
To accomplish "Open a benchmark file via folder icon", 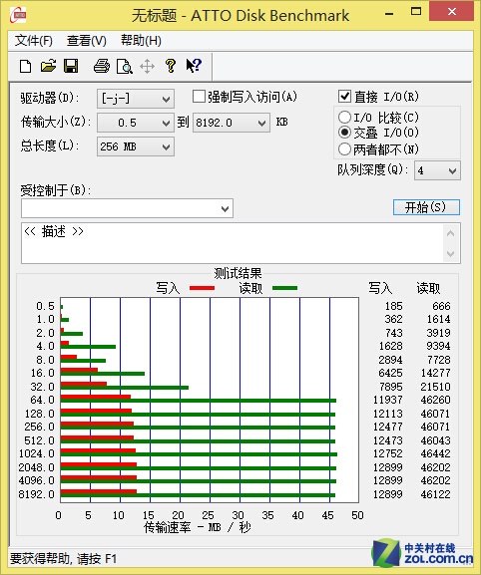I will [48, 67].
